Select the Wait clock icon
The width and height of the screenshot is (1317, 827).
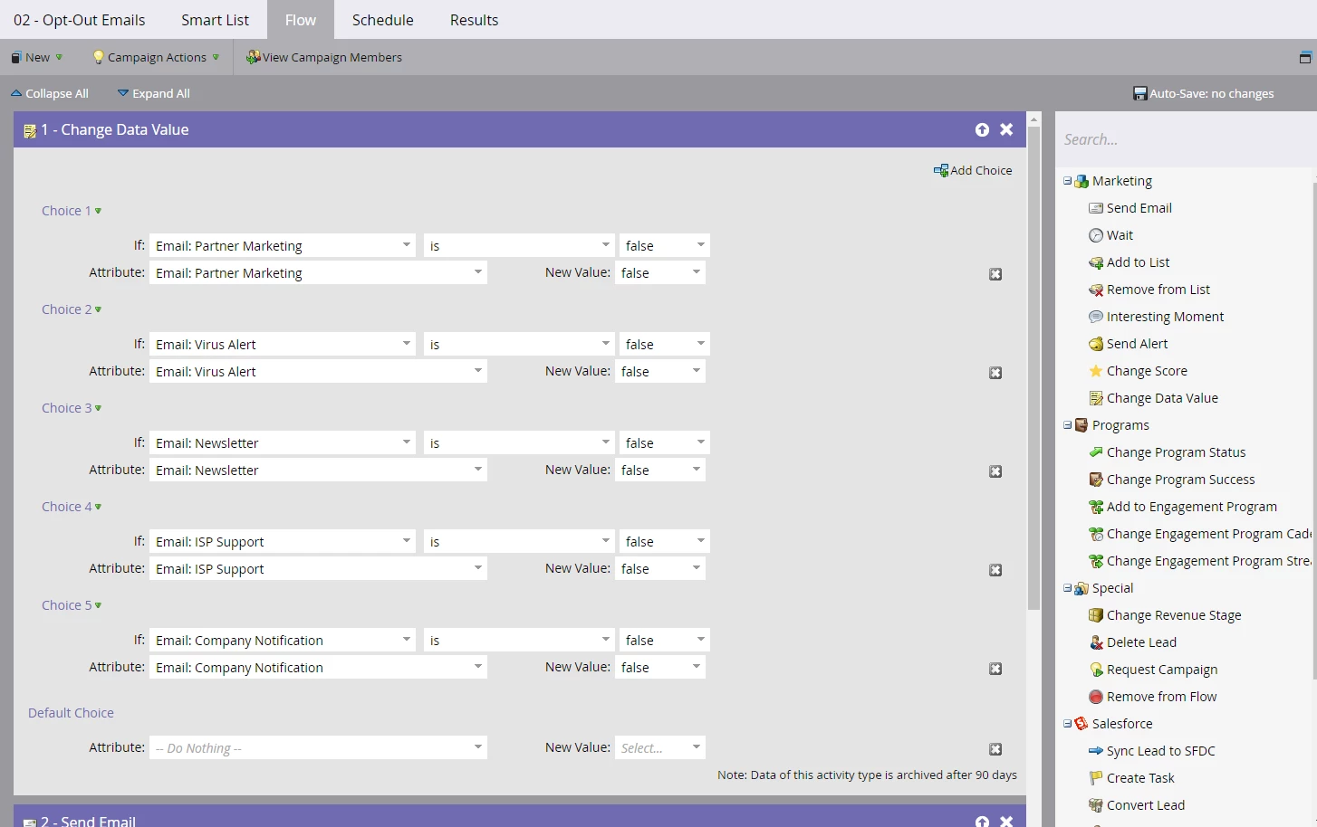point(1095,235)
